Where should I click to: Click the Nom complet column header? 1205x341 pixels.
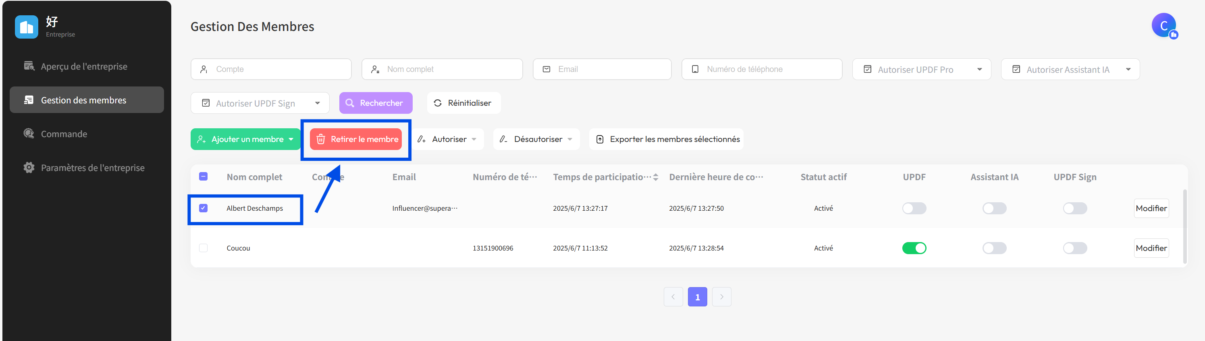[254, 177]
